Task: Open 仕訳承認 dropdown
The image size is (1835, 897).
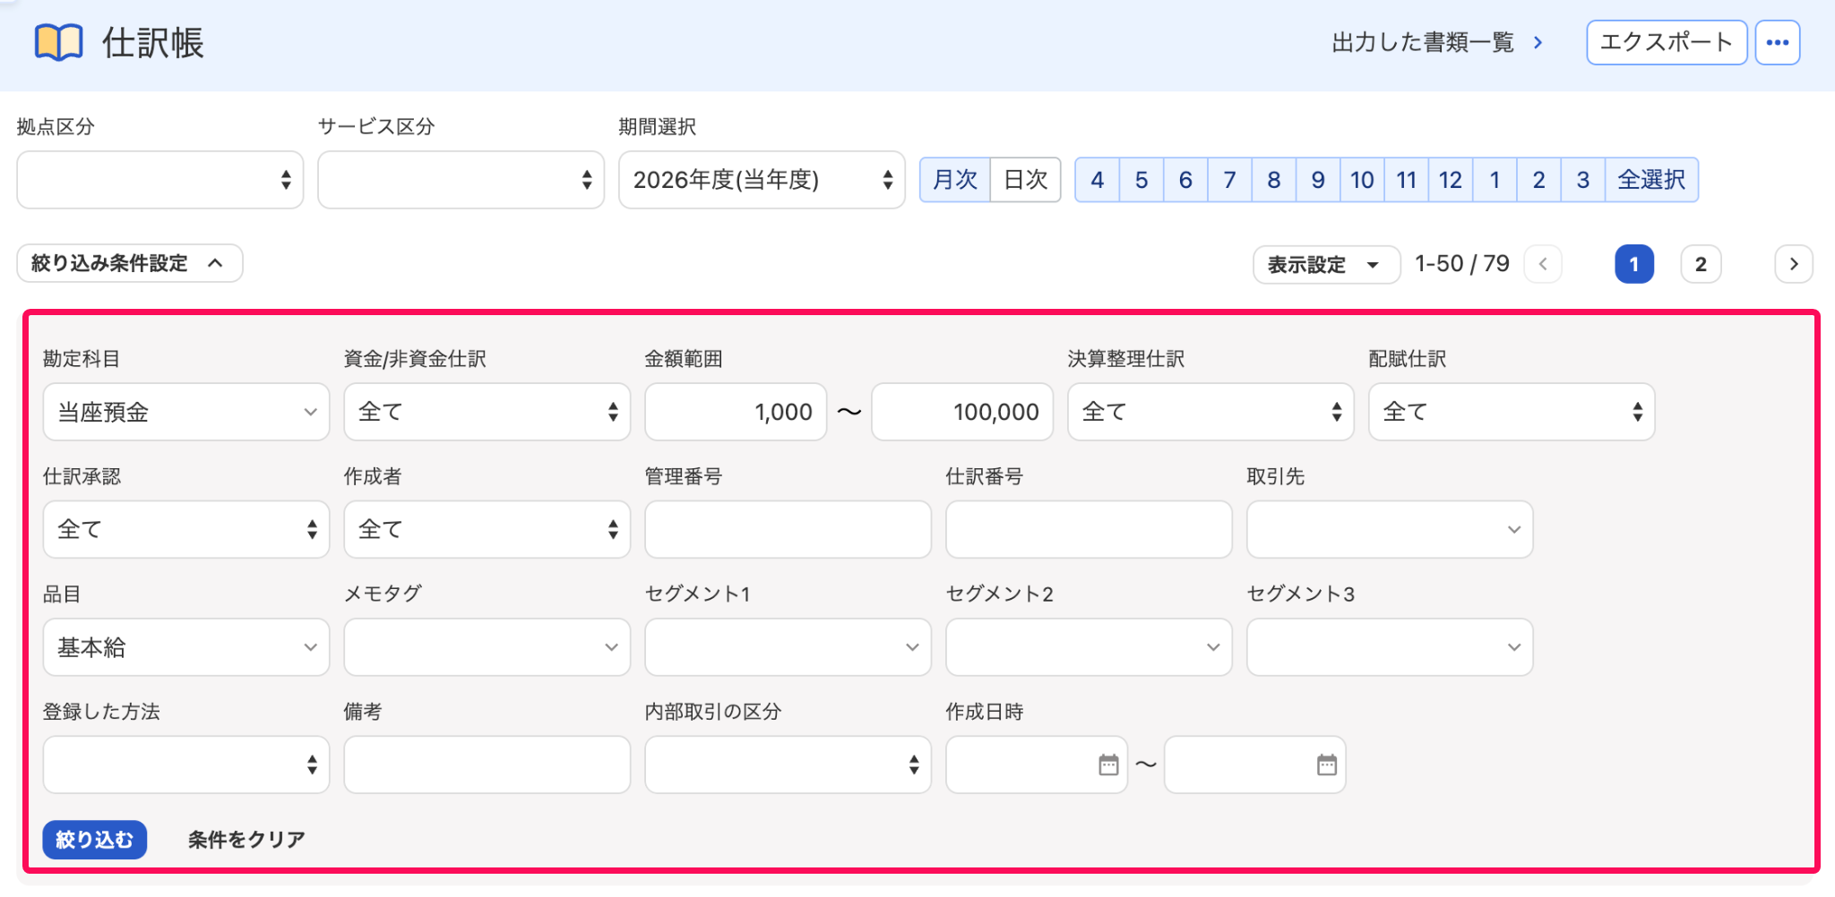Action: [186, 529]
